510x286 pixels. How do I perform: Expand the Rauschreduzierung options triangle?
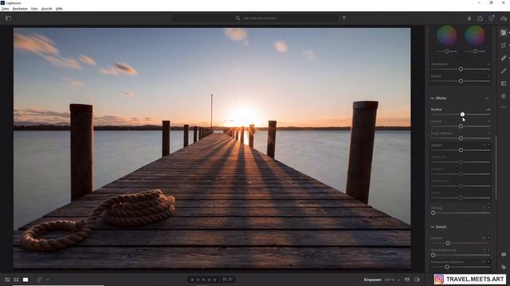[x=488, y=250]
